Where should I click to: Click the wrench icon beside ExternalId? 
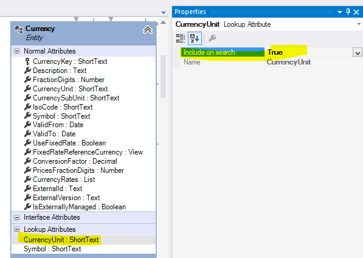point(27,188)
